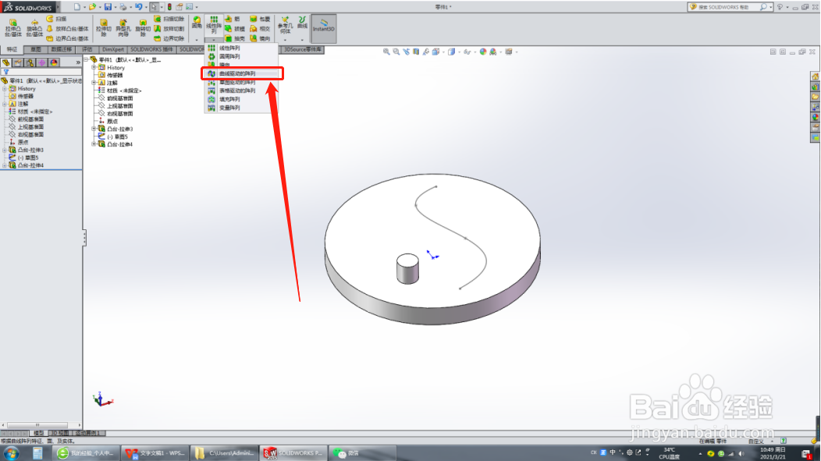
Task: Click Zoom to Fit in view toolbar
Action: [x=386, y=51]
